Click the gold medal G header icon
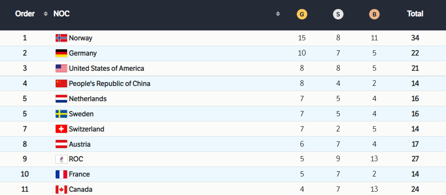Screen dimensions: 446x195 pyautogui.click(x=302, y=14)
